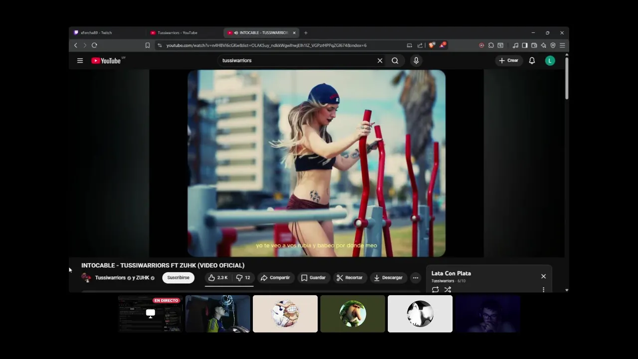This screenshot has width=638, height=359.
Task: Open the Lata Con Plata playlist title
Action: coord(451,273)
